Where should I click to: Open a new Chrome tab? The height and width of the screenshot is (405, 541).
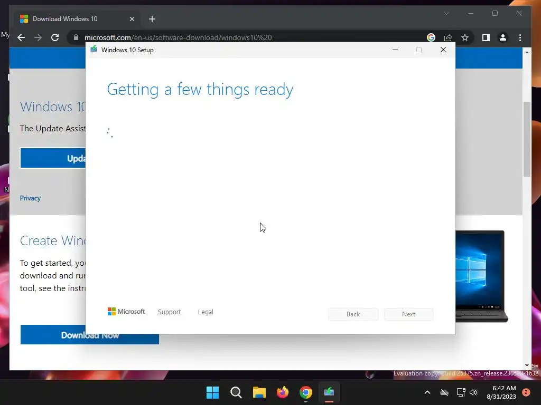(x=152, y=19)
